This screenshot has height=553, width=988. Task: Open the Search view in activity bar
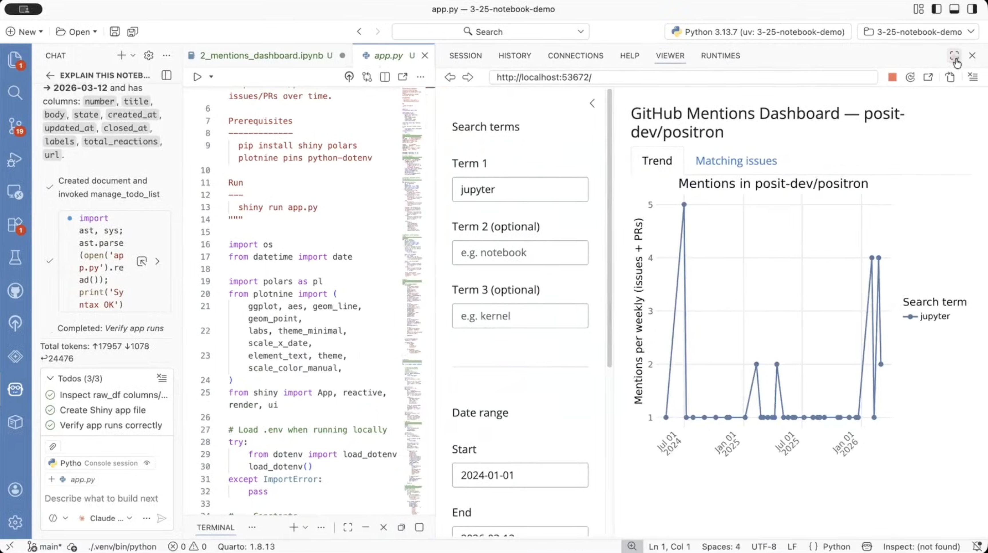tap(15, 92)
